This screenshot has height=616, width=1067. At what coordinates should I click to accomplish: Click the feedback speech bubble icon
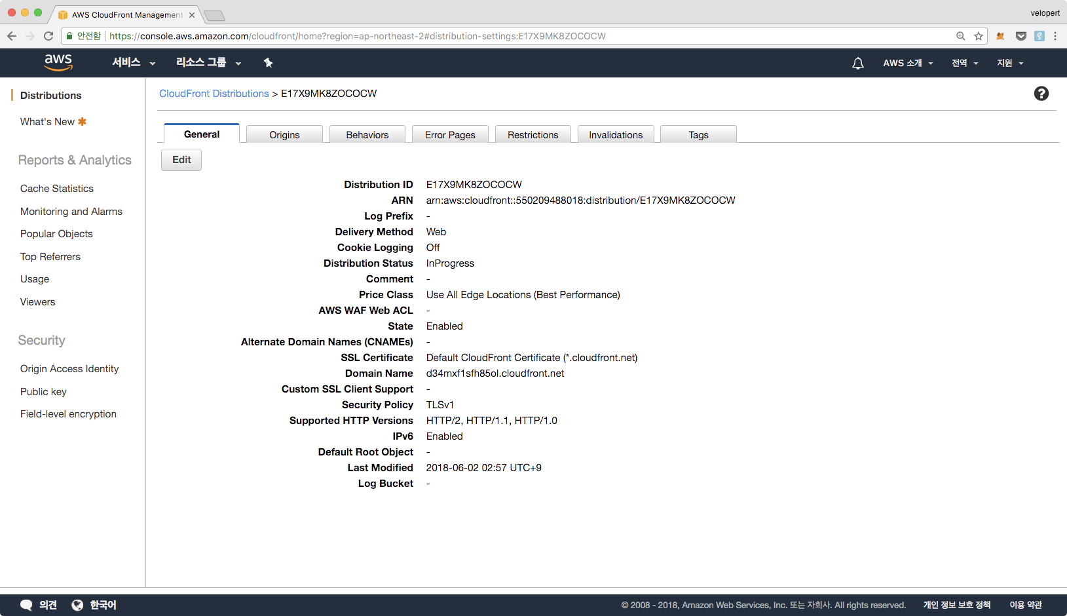point(26,605)
